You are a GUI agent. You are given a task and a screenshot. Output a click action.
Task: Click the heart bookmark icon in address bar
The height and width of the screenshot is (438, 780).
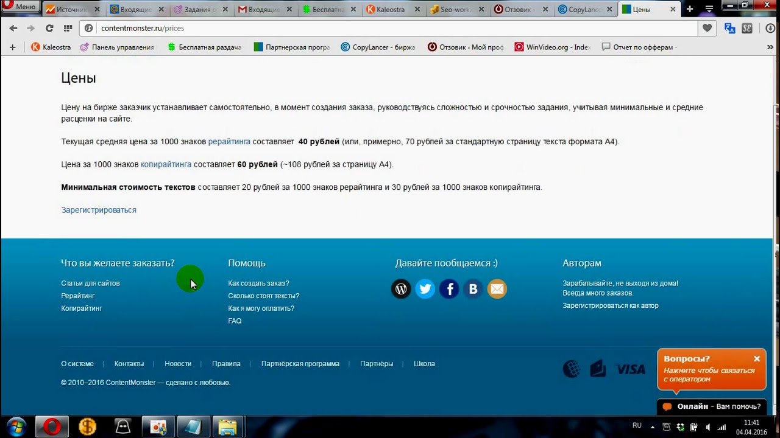click(707, 28)
